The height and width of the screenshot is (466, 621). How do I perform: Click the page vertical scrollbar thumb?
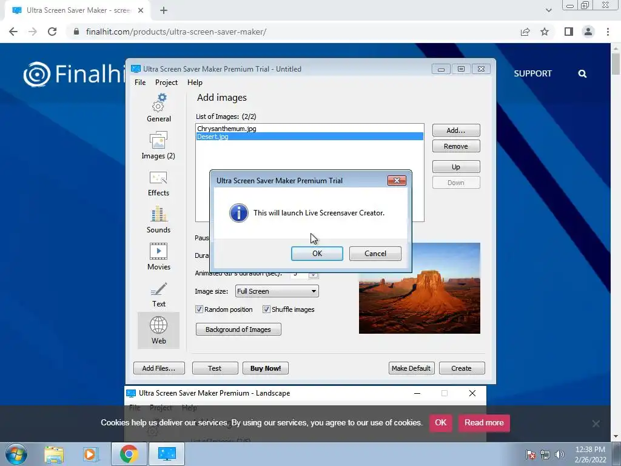(x=616, y=64)
